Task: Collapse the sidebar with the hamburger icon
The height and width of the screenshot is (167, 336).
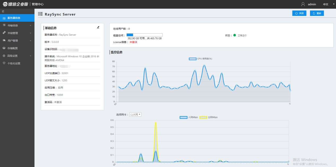Action: [x=3, y=11]
